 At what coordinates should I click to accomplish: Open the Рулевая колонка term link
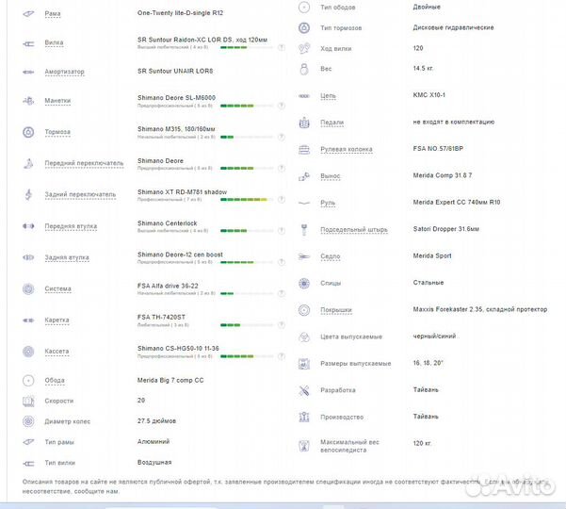(x=348, y=149)
